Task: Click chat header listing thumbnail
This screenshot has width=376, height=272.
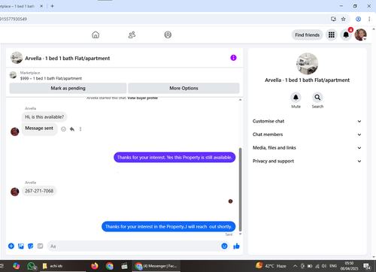Action: pyautogui.click(x=17, y=58)
